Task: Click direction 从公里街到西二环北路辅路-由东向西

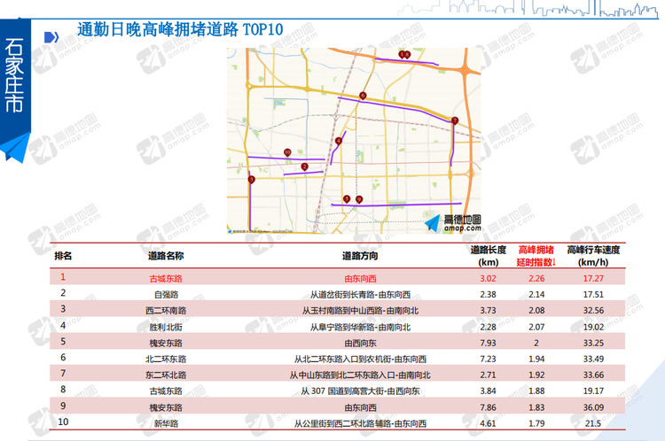Action: coord(360,423)
